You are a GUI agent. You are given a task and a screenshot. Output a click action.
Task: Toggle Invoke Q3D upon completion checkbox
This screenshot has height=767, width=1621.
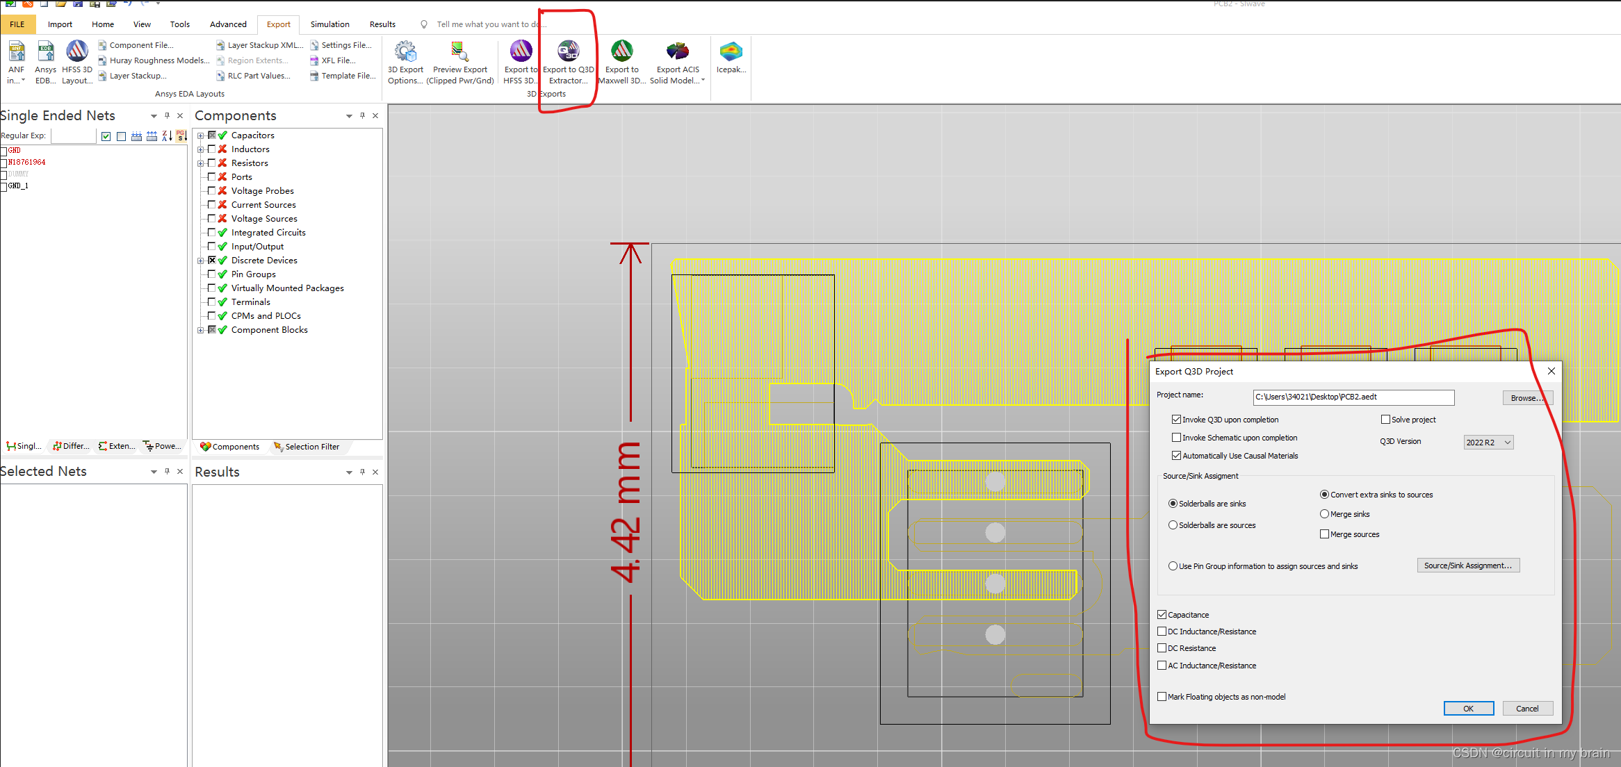[1176, 420]
